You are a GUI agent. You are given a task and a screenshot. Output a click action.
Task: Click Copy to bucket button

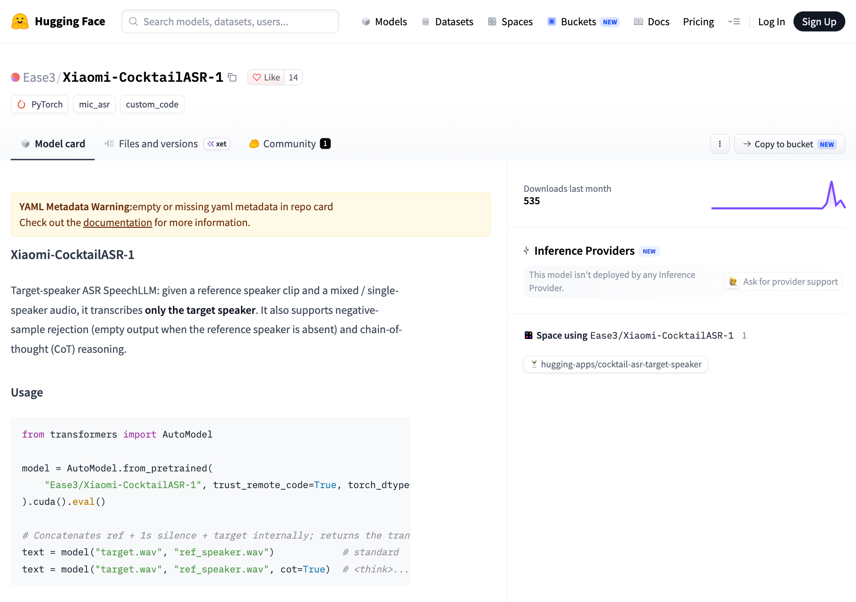pyautogui.click(x=789, y=144)
